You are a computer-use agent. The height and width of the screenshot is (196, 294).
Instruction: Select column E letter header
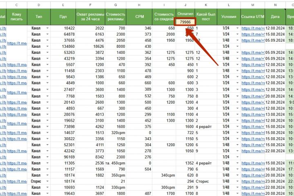(x=63, y=5)
